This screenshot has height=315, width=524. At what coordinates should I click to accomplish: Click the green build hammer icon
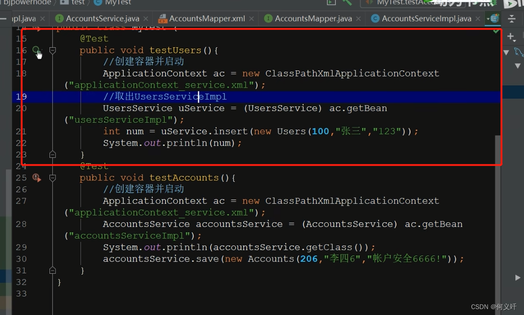(347, 3)
